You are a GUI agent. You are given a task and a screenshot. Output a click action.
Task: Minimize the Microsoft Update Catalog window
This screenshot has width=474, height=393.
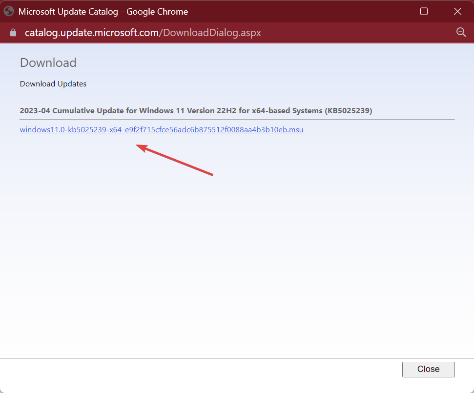(x=391, y=11)
